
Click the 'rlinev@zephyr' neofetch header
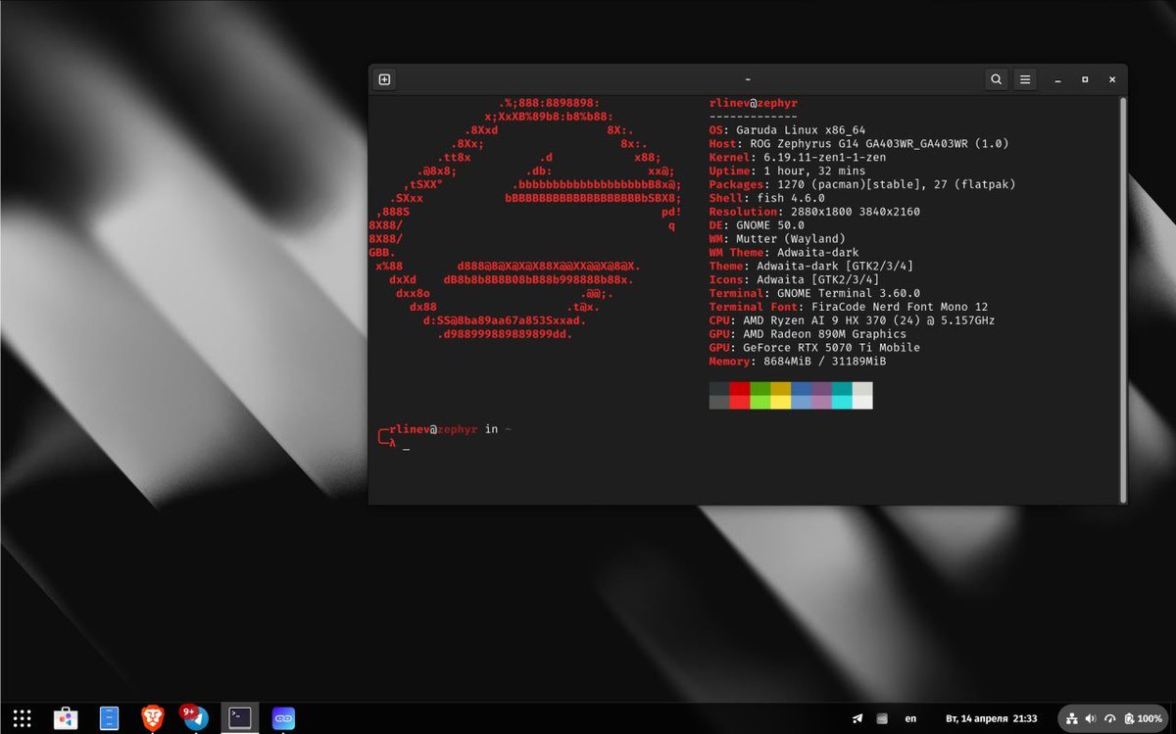point(753,103)
